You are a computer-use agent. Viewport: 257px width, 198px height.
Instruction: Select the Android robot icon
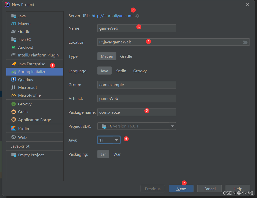(x=14, y=47)
